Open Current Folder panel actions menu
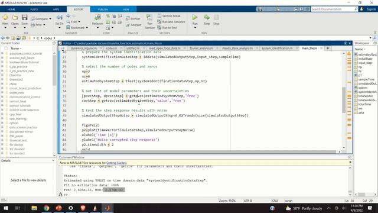The image size is (378, 213). pyautogui.click(x=54, y=43)
